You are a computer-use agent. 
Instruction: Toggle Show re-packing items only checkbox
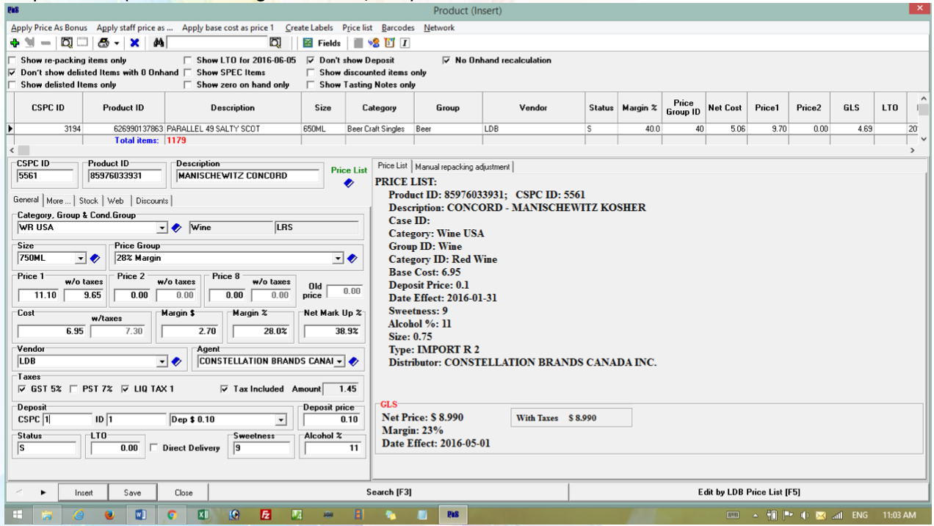point(12,60)
